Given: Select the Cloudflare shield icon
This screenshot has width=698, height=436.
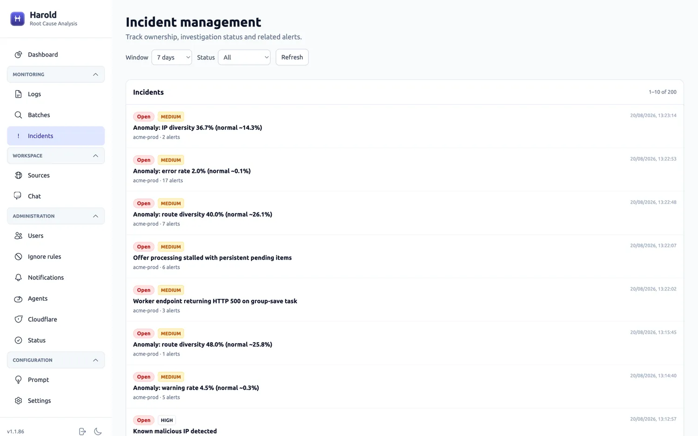Looking at the screenshot, I should [x=18, y=319].
